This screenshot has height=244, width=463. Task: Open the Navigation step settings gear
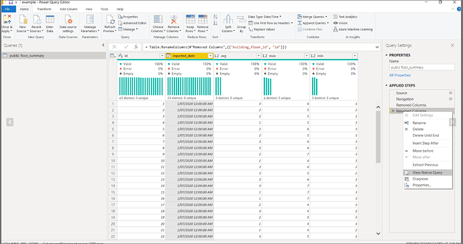pos(451,99)
